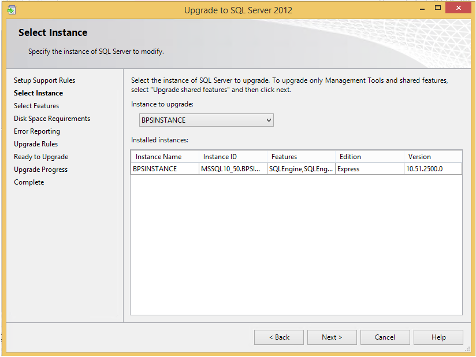Viewport: 476px width, 357px height.
Task: Select the Complete step
Action: click(28, 182)
